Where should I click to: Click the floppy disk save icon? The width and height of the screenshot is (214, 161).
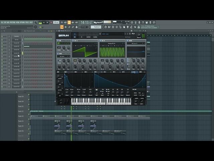pos(146,22)
